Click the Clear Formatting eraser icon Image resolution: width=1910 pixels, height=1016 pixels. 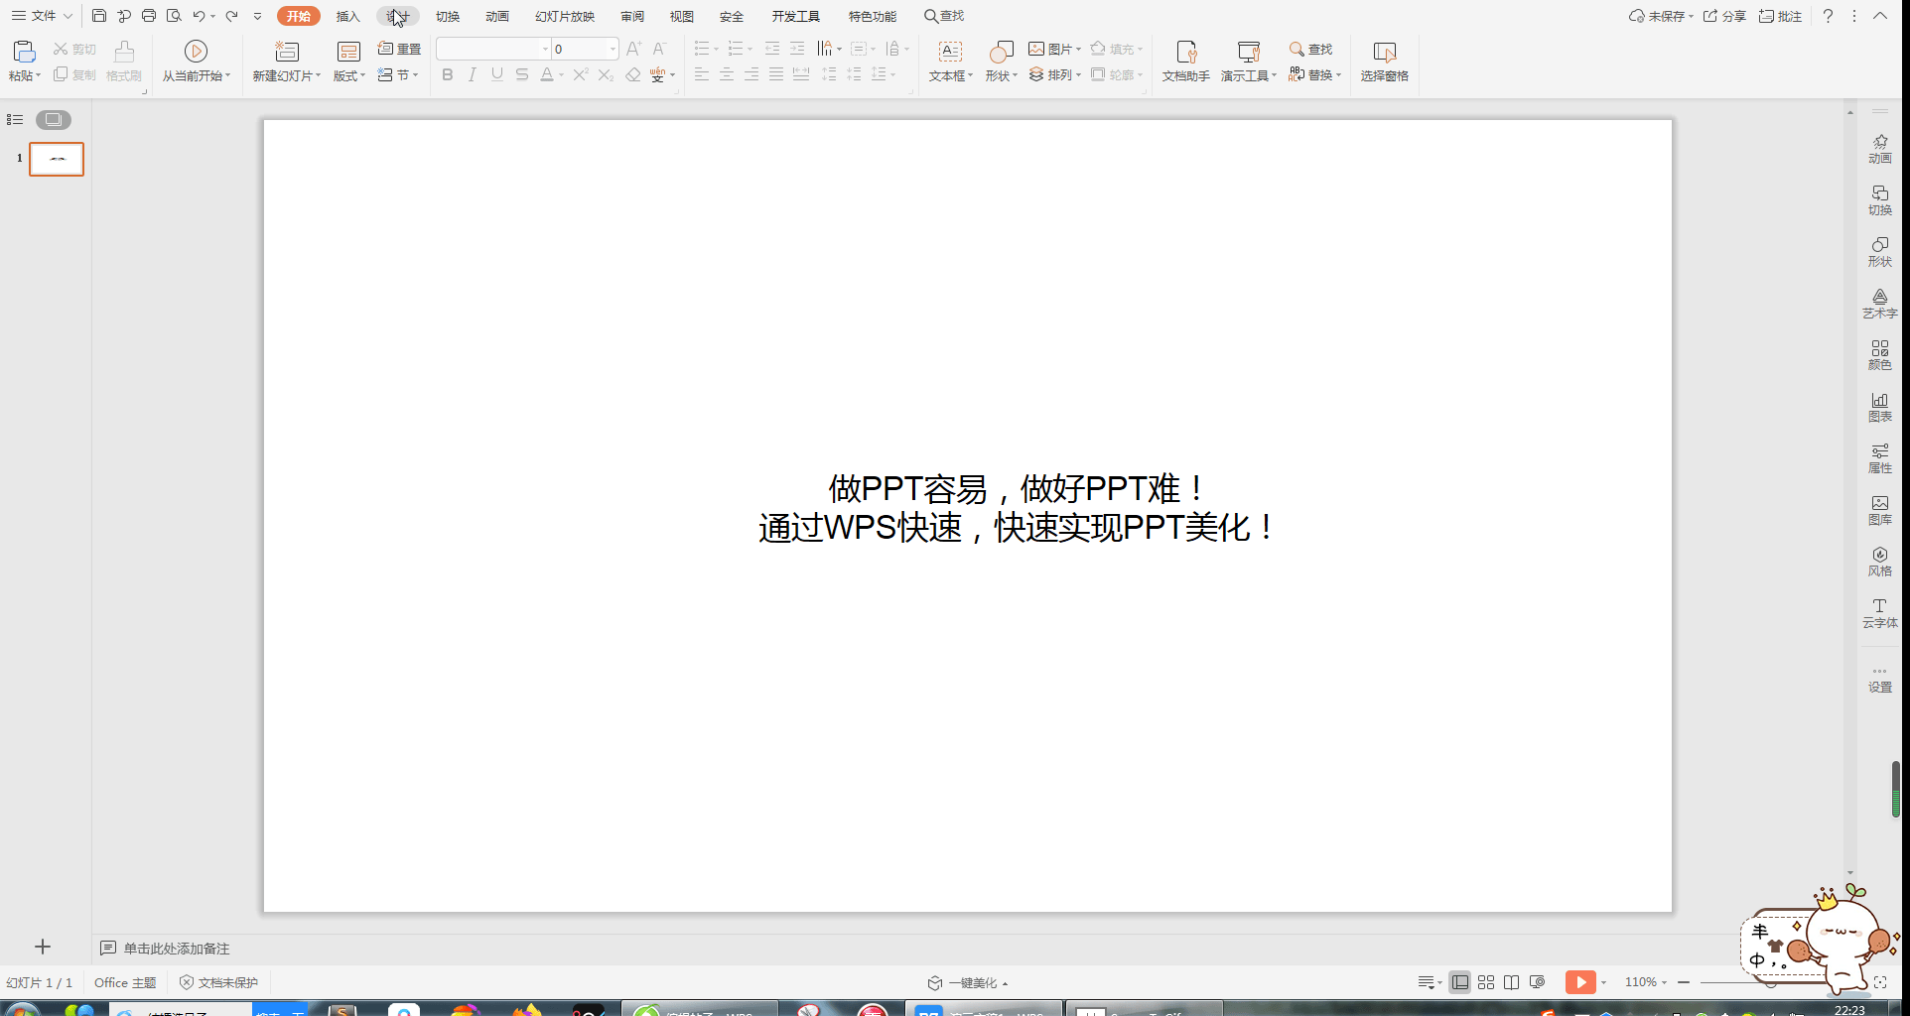pyautogui.click(x=632, y=75)
